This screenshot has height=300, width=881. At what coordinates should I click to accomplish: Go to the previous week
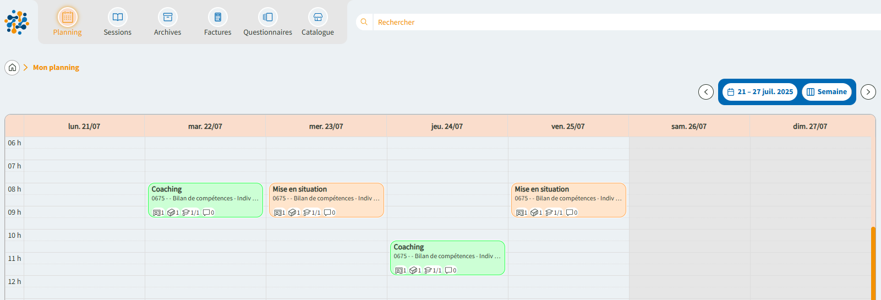tap(705, 92)
